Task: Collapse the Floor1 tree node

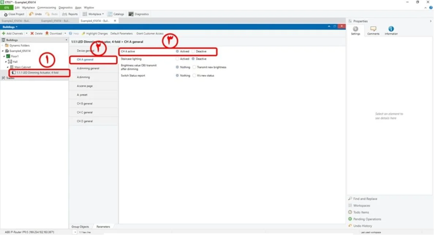Action: click(4, 56)
